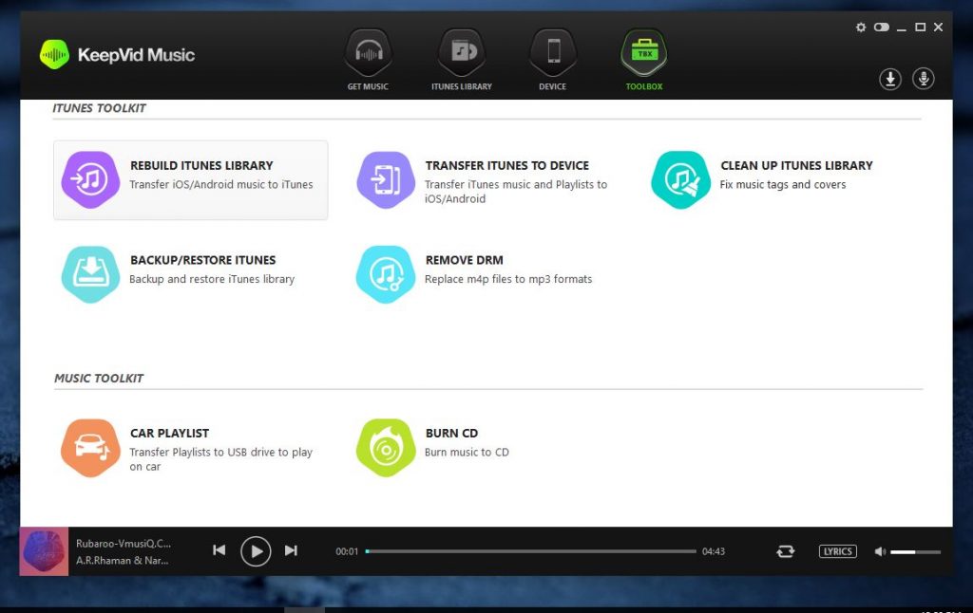This screenshot has height=613, width=973.
Task: Click the Burn CD disc icon
Action: (386, 447)
